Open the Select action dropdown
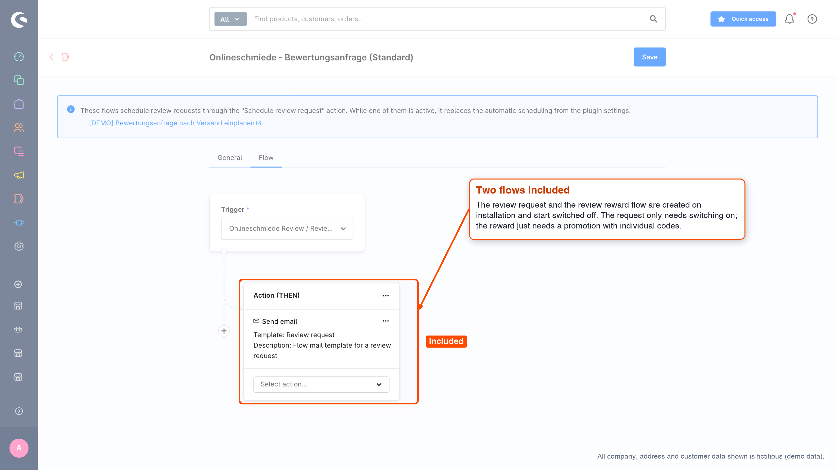This screenshot has width=837, height=470. 321,384
